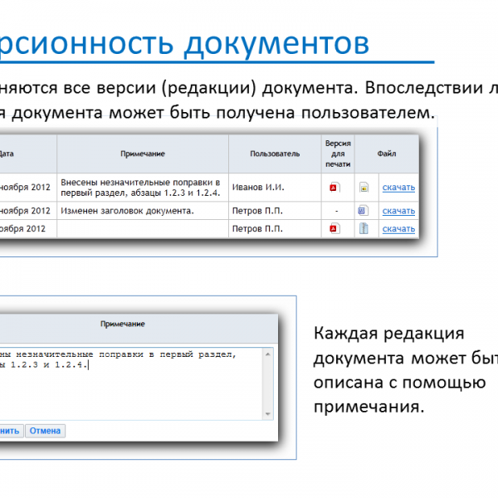498x498 pixels.
Task: Click Word file icon in 'Изменен заголовок' row
Action: tap(363, 211)
